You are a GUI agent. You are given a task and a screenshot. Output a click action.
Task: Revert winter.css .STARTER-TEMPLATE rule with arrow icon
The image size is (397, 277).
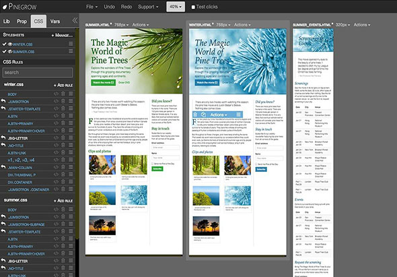[3, 109]
